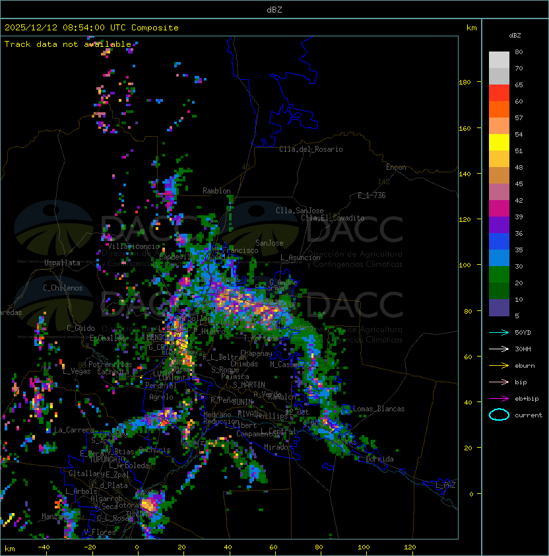The height and width of the screenshot is (556, 549).
Task: Click the '-40' tick on the bottom km axis
Action: click(44, 547)
